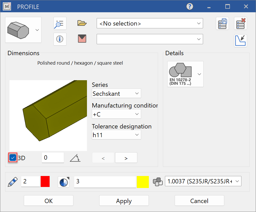The height and width of the screenshot is (212, 256).
Task: Click 'Polished round / hexagon / square steel' text
Action: tap(80, 63)
